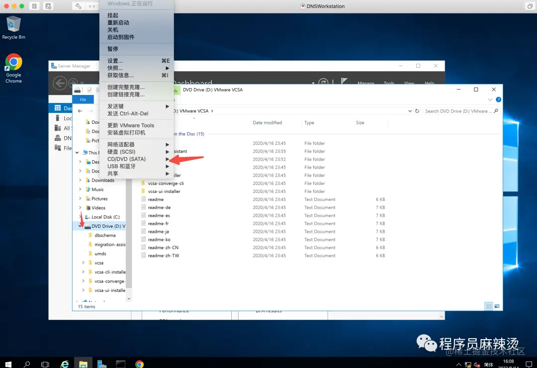Expand the Explorer ribbon chevron

click(490, 100)
